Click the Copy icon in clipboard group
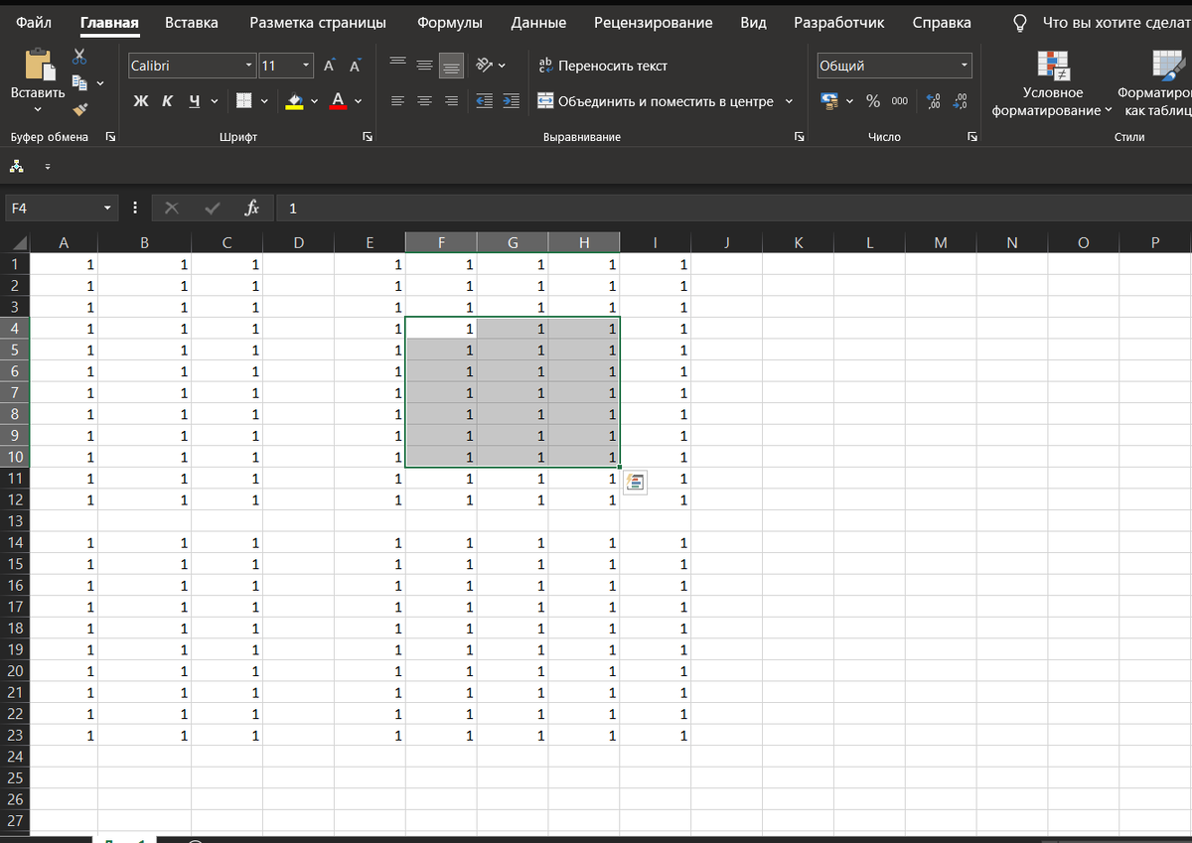The height and width of the screenshot is (843, 1192). point(80,83)
